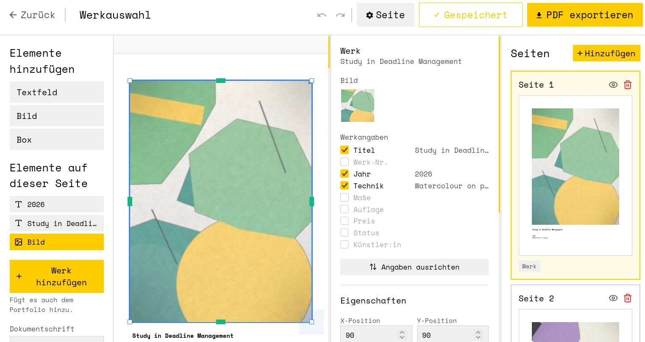Uncheck the Technik checkbox
645x342 pixels.
(x=345, y=186)
